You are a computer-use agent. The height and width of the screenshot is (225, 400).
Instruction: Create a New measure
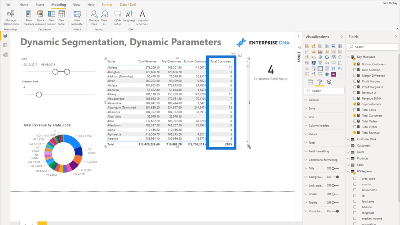tap(29, 18)
